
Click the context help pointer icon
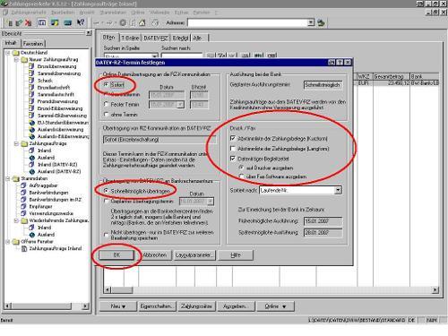click(81, 22)
